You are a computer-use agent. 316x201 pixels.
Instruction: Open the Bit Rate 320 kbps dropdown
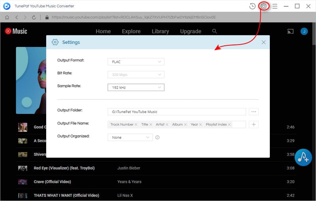pyautogui.click(x=136, y=74)
